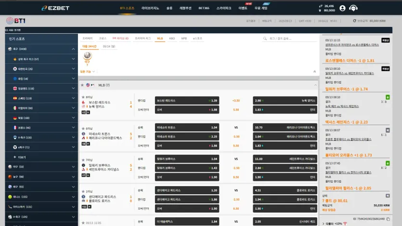Open the user profile account icon

(342, 8)
